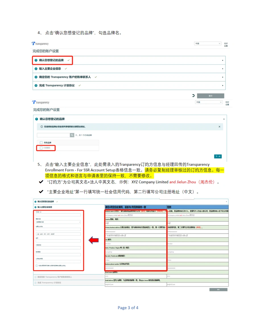This screenshot has height=331, width=256.
Task: Click the transparency logo above the four collapsed steps
Action: pos(40,44)
